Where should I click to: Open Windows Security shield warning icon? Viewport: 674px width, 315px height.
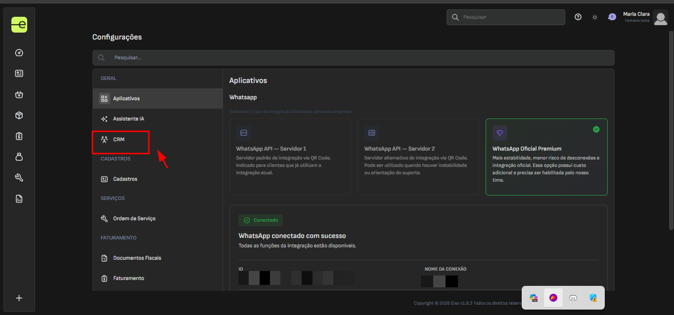pyautogui.click(x=593, y=298)
